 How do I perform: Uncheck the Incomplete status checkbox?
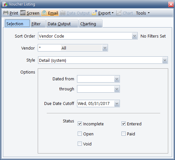click(80, 124)
